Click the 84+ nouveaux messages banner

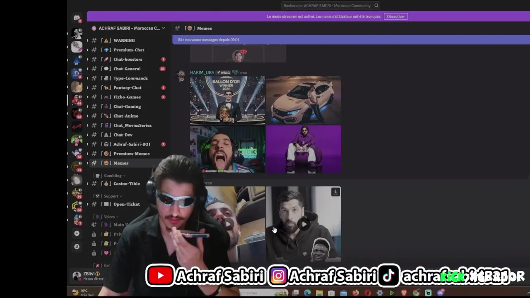[x=351, y=40]
